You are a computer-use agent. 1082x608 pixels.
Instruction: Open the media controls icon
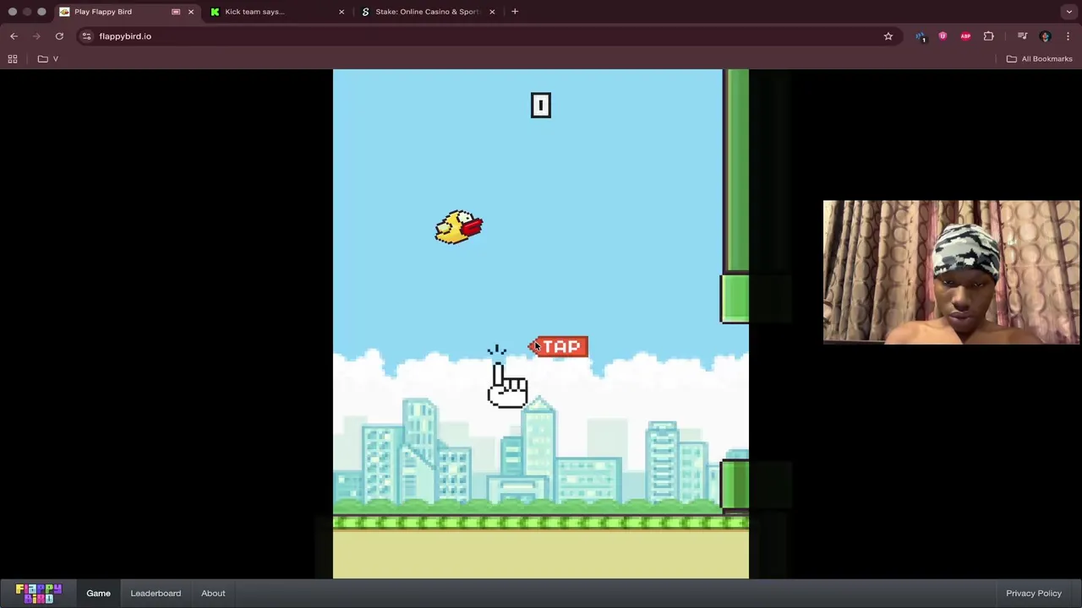pyautogui.click(x=1022, y=36)
